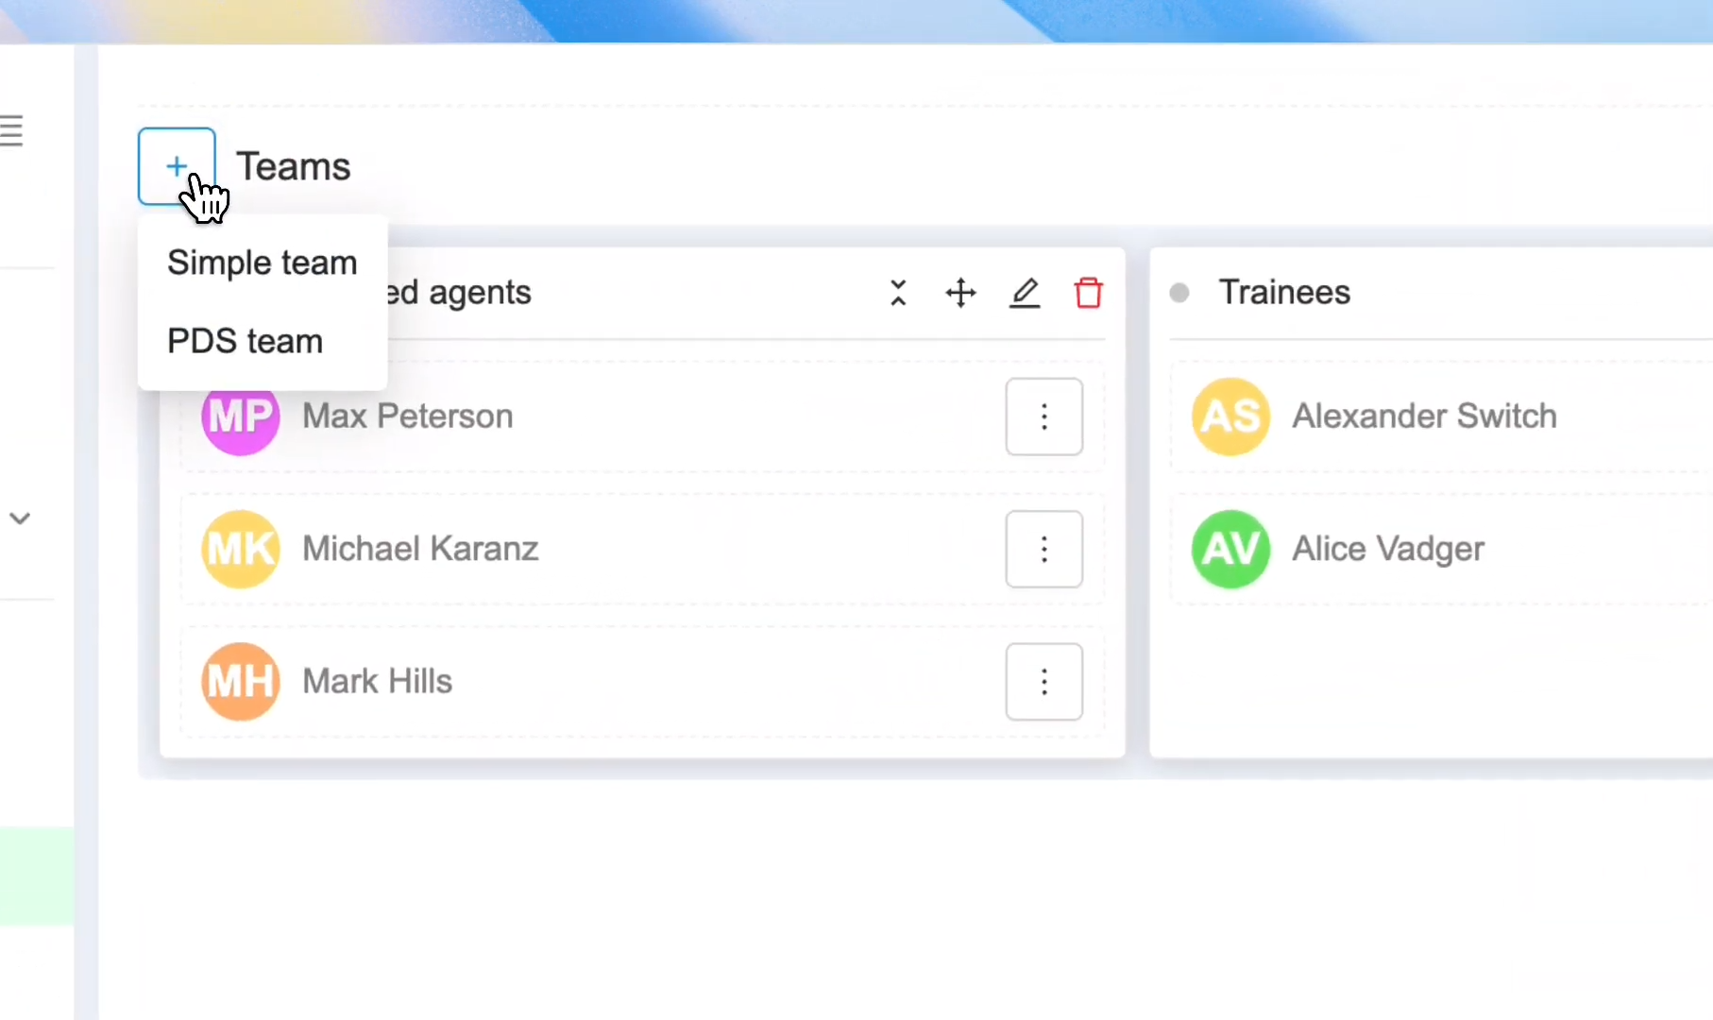Click the AV avatar of Alice Vadger
This screenshot has height=1020, width=1713.
coord(1231,549)
